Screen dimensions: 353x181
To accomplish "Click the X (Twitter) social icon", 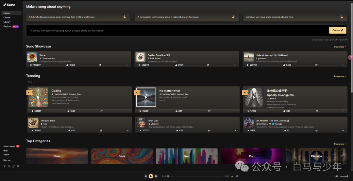I will [5, 166].
